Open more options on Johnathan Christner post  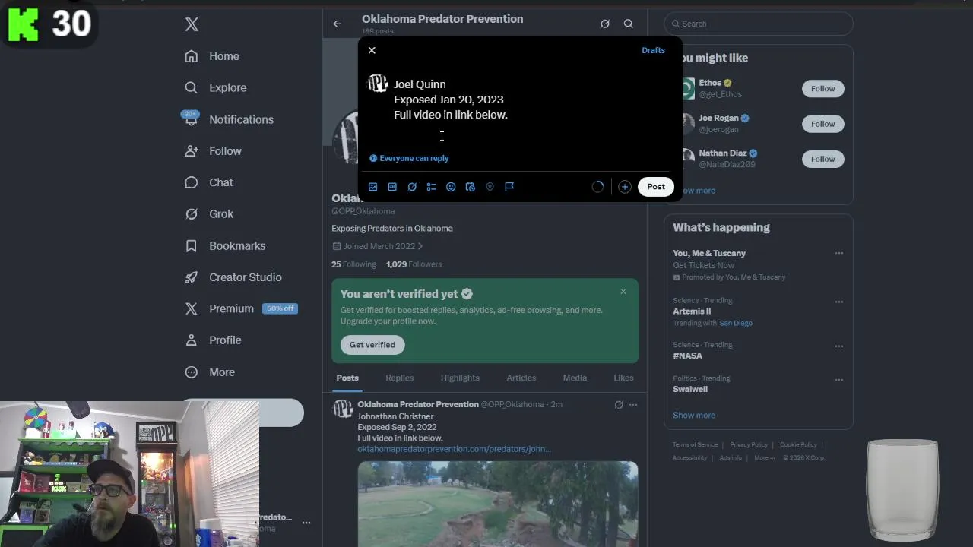click(x=633, y=405)
